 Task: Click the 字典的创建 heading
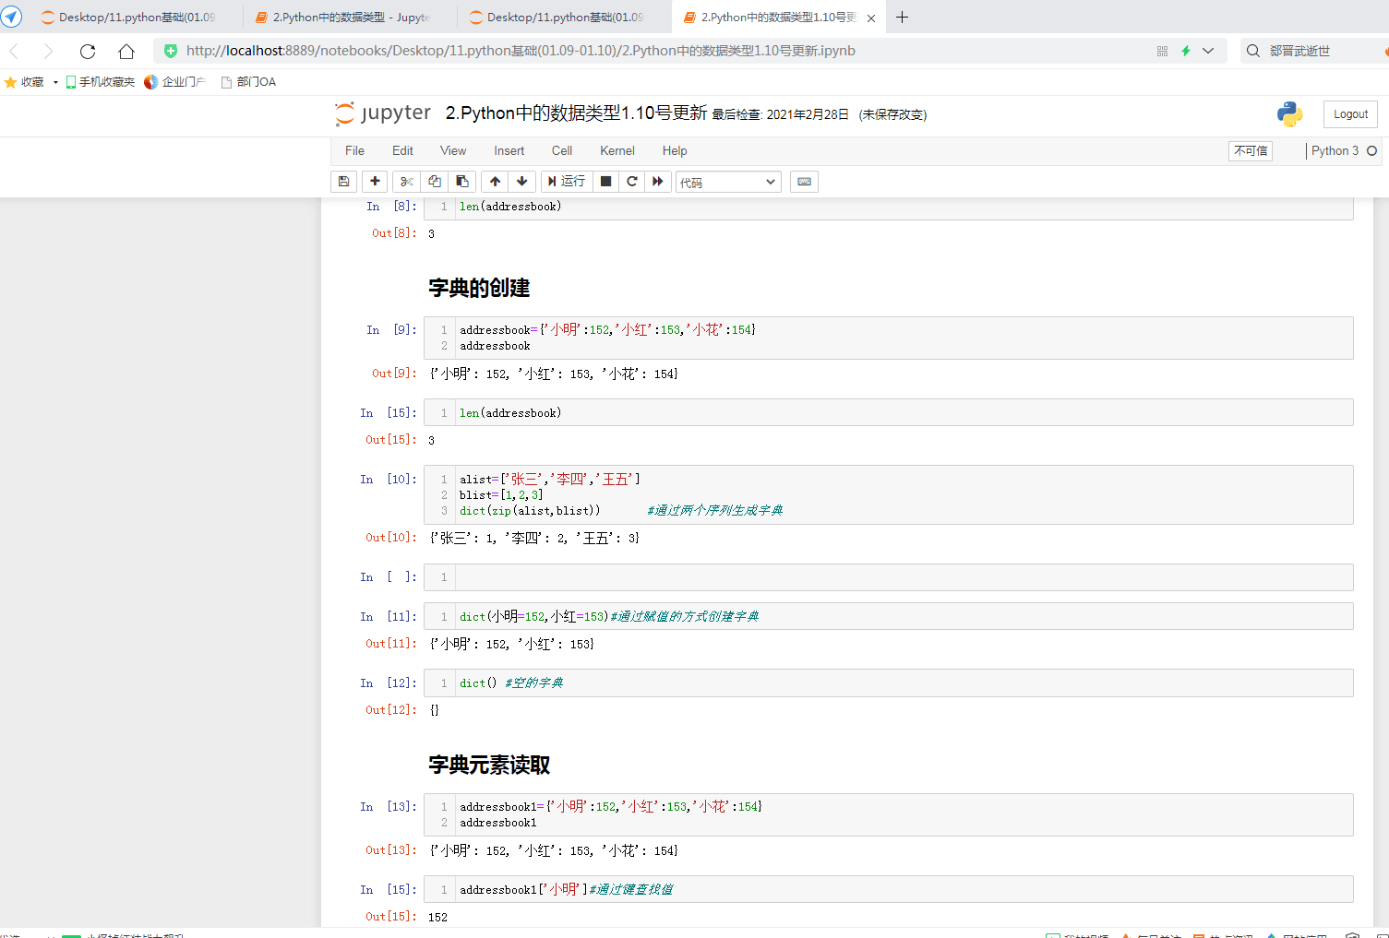pyautogui.click(x=479, y=288)
